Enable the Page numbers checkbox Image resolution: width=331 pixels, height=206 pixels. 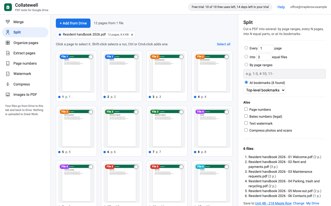click(246, 109)
